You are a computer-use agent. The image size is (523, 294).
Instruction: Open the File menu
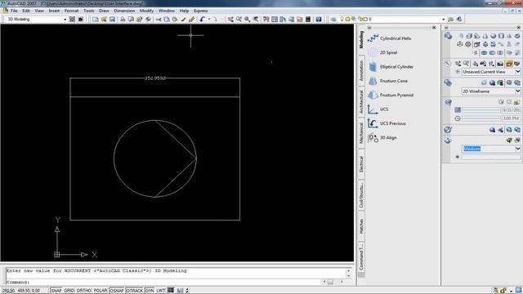click(x=14, y=11)
